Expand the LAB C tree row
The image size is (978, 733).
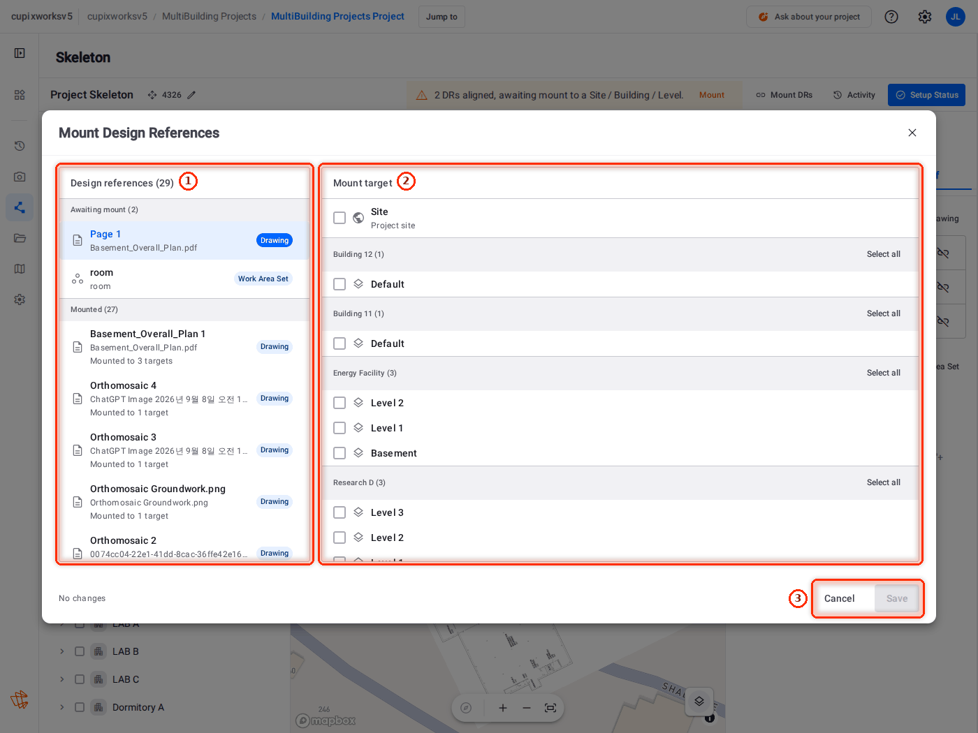point(62,679)
